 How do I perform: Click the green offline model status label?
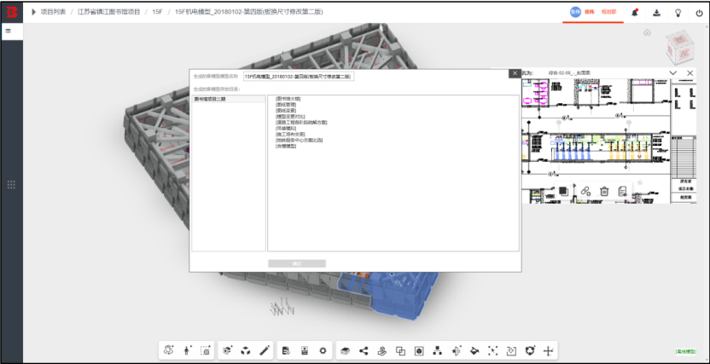685,351
